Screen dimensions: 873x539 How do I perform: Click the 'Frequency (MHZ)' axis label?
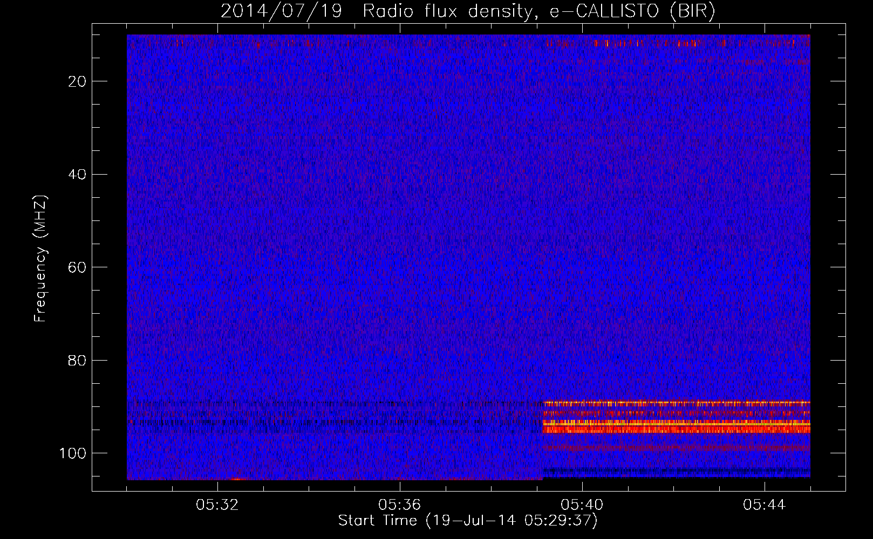point(40,259)
